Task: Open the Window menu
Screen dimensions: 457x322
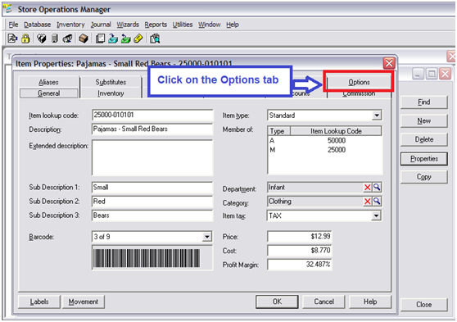Action: coord(210,25)
